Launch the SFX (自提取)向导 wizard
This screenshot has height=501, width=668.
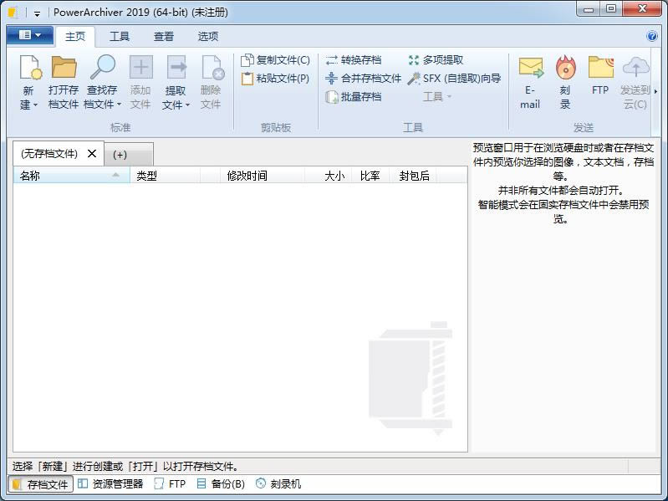click(454, 79)
